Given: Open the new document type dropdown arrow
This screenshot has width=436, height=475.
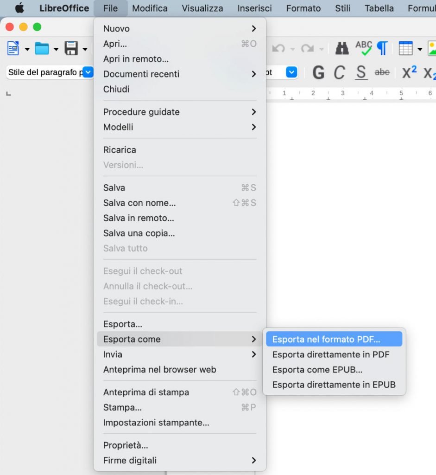Looking at the screenshot, I should coord(27,49).
